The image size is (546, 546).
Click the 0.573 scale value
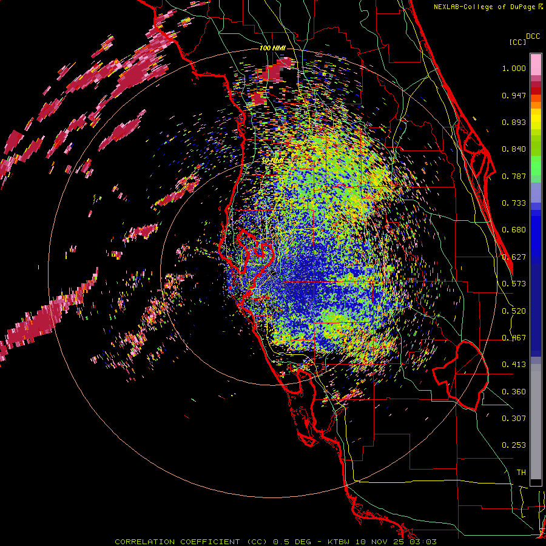pyautogui.click(x=514, y=284)
